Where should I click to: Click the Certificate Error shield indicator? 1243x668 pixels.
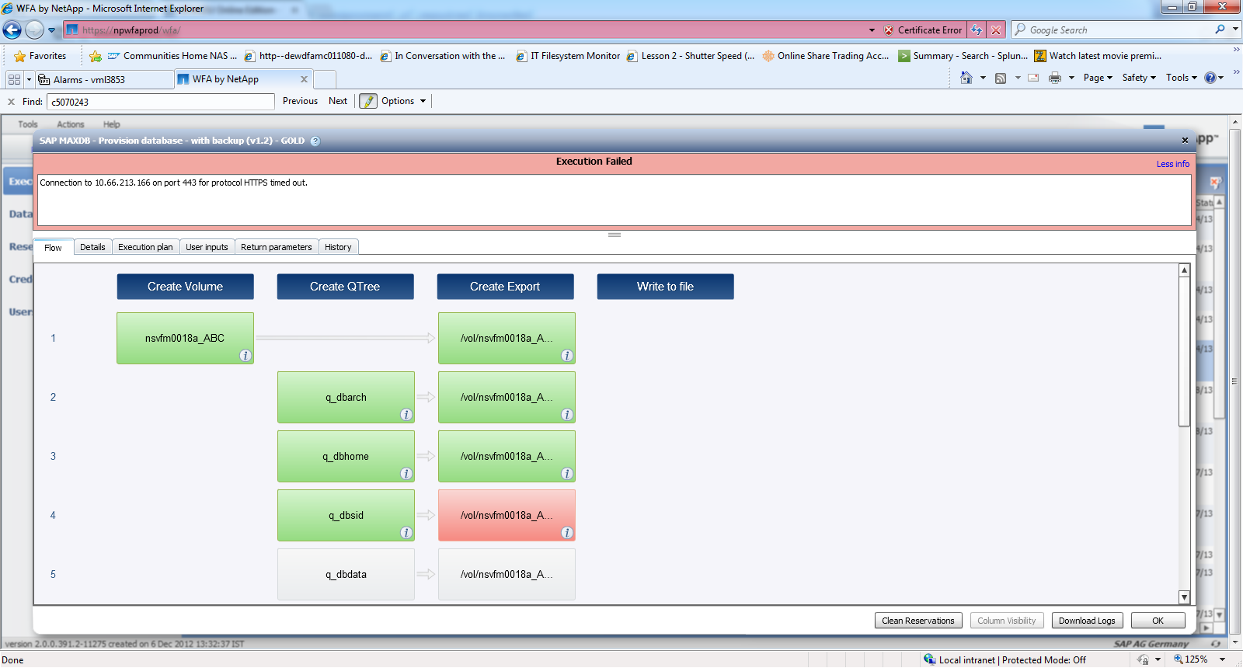tap(923, 30)
